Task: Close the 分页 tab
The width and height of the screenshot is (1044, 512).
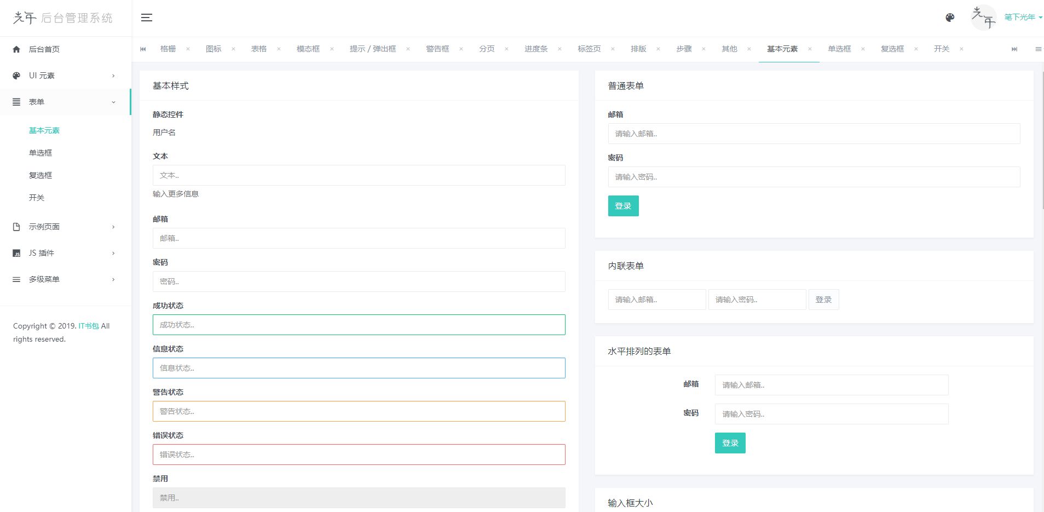Action: (506, 49)
